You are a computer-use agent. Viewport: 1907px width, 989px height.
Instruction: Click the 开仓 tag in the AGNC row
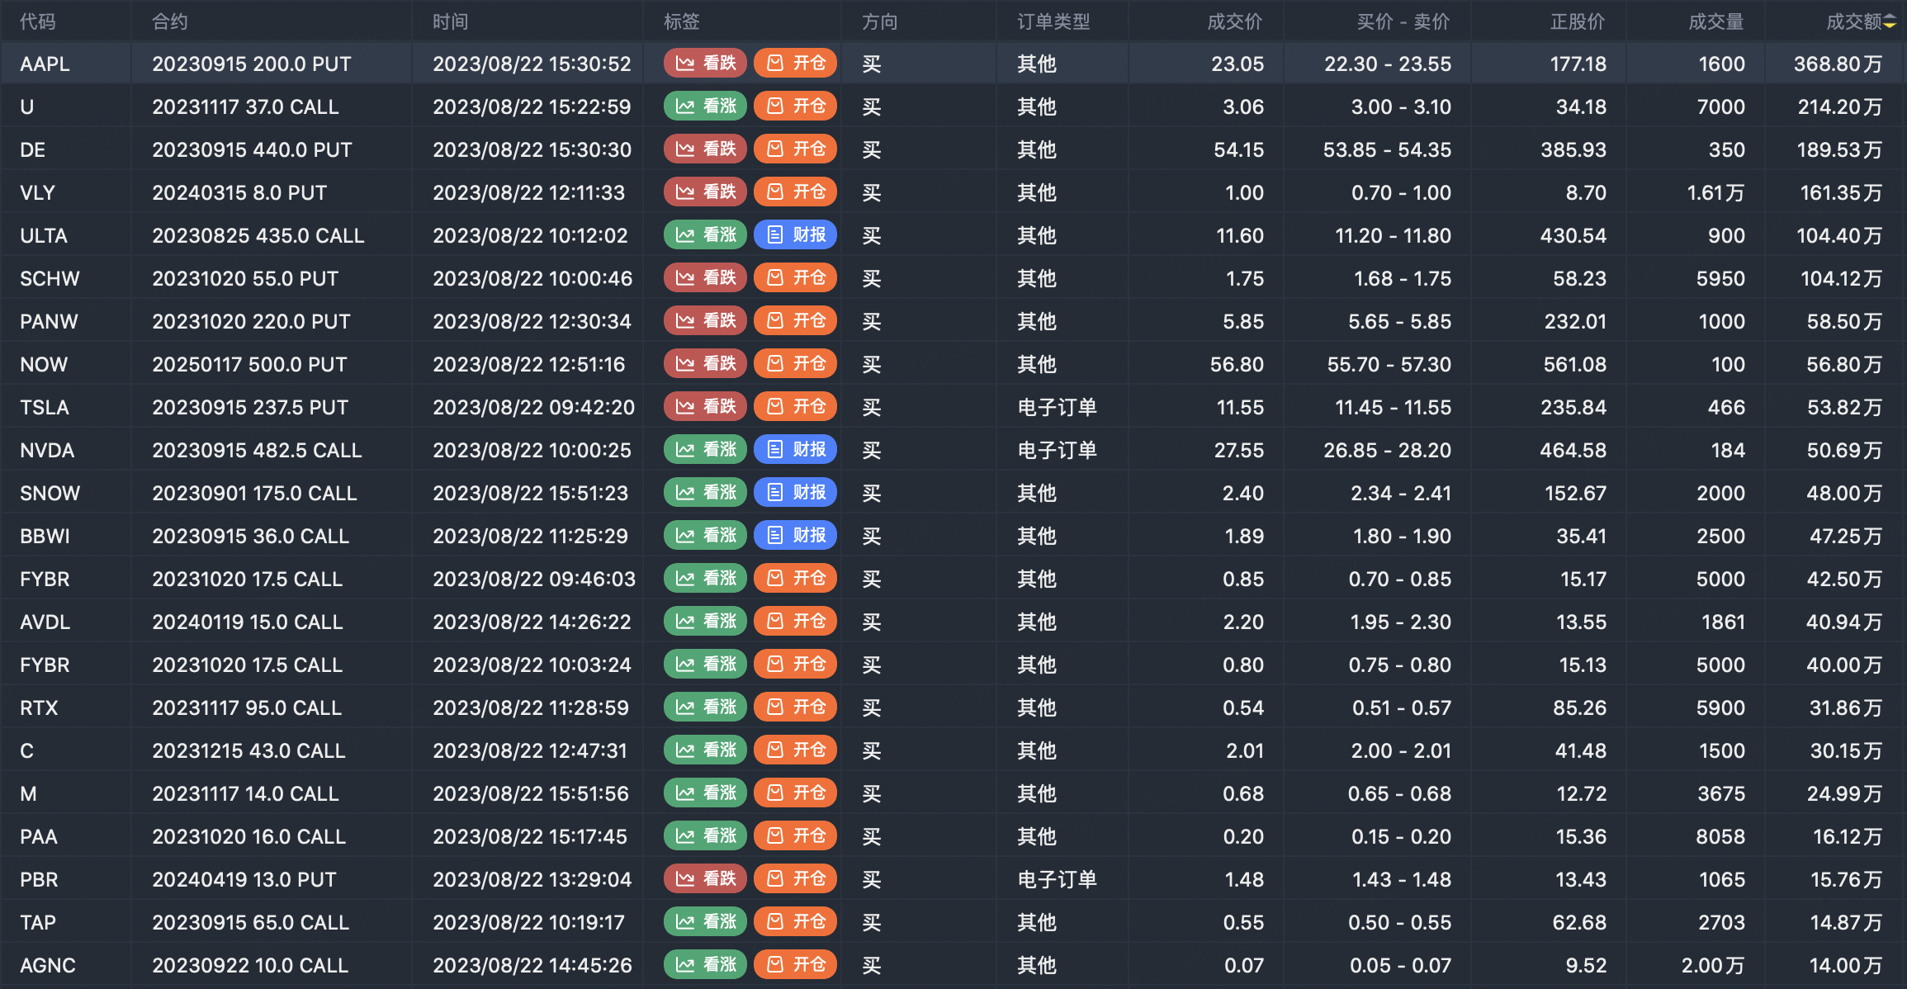tap(795, 965)
